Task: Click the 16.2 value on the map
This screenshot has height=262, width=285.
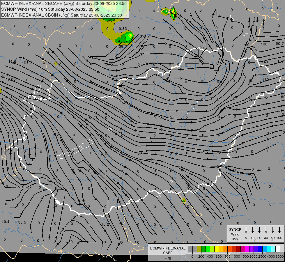Action: pos(105,224)
